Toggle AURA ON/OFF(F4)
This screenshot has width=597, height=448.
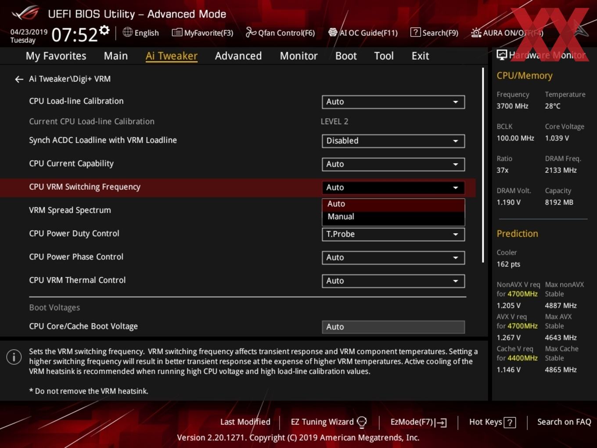(507, 33)
